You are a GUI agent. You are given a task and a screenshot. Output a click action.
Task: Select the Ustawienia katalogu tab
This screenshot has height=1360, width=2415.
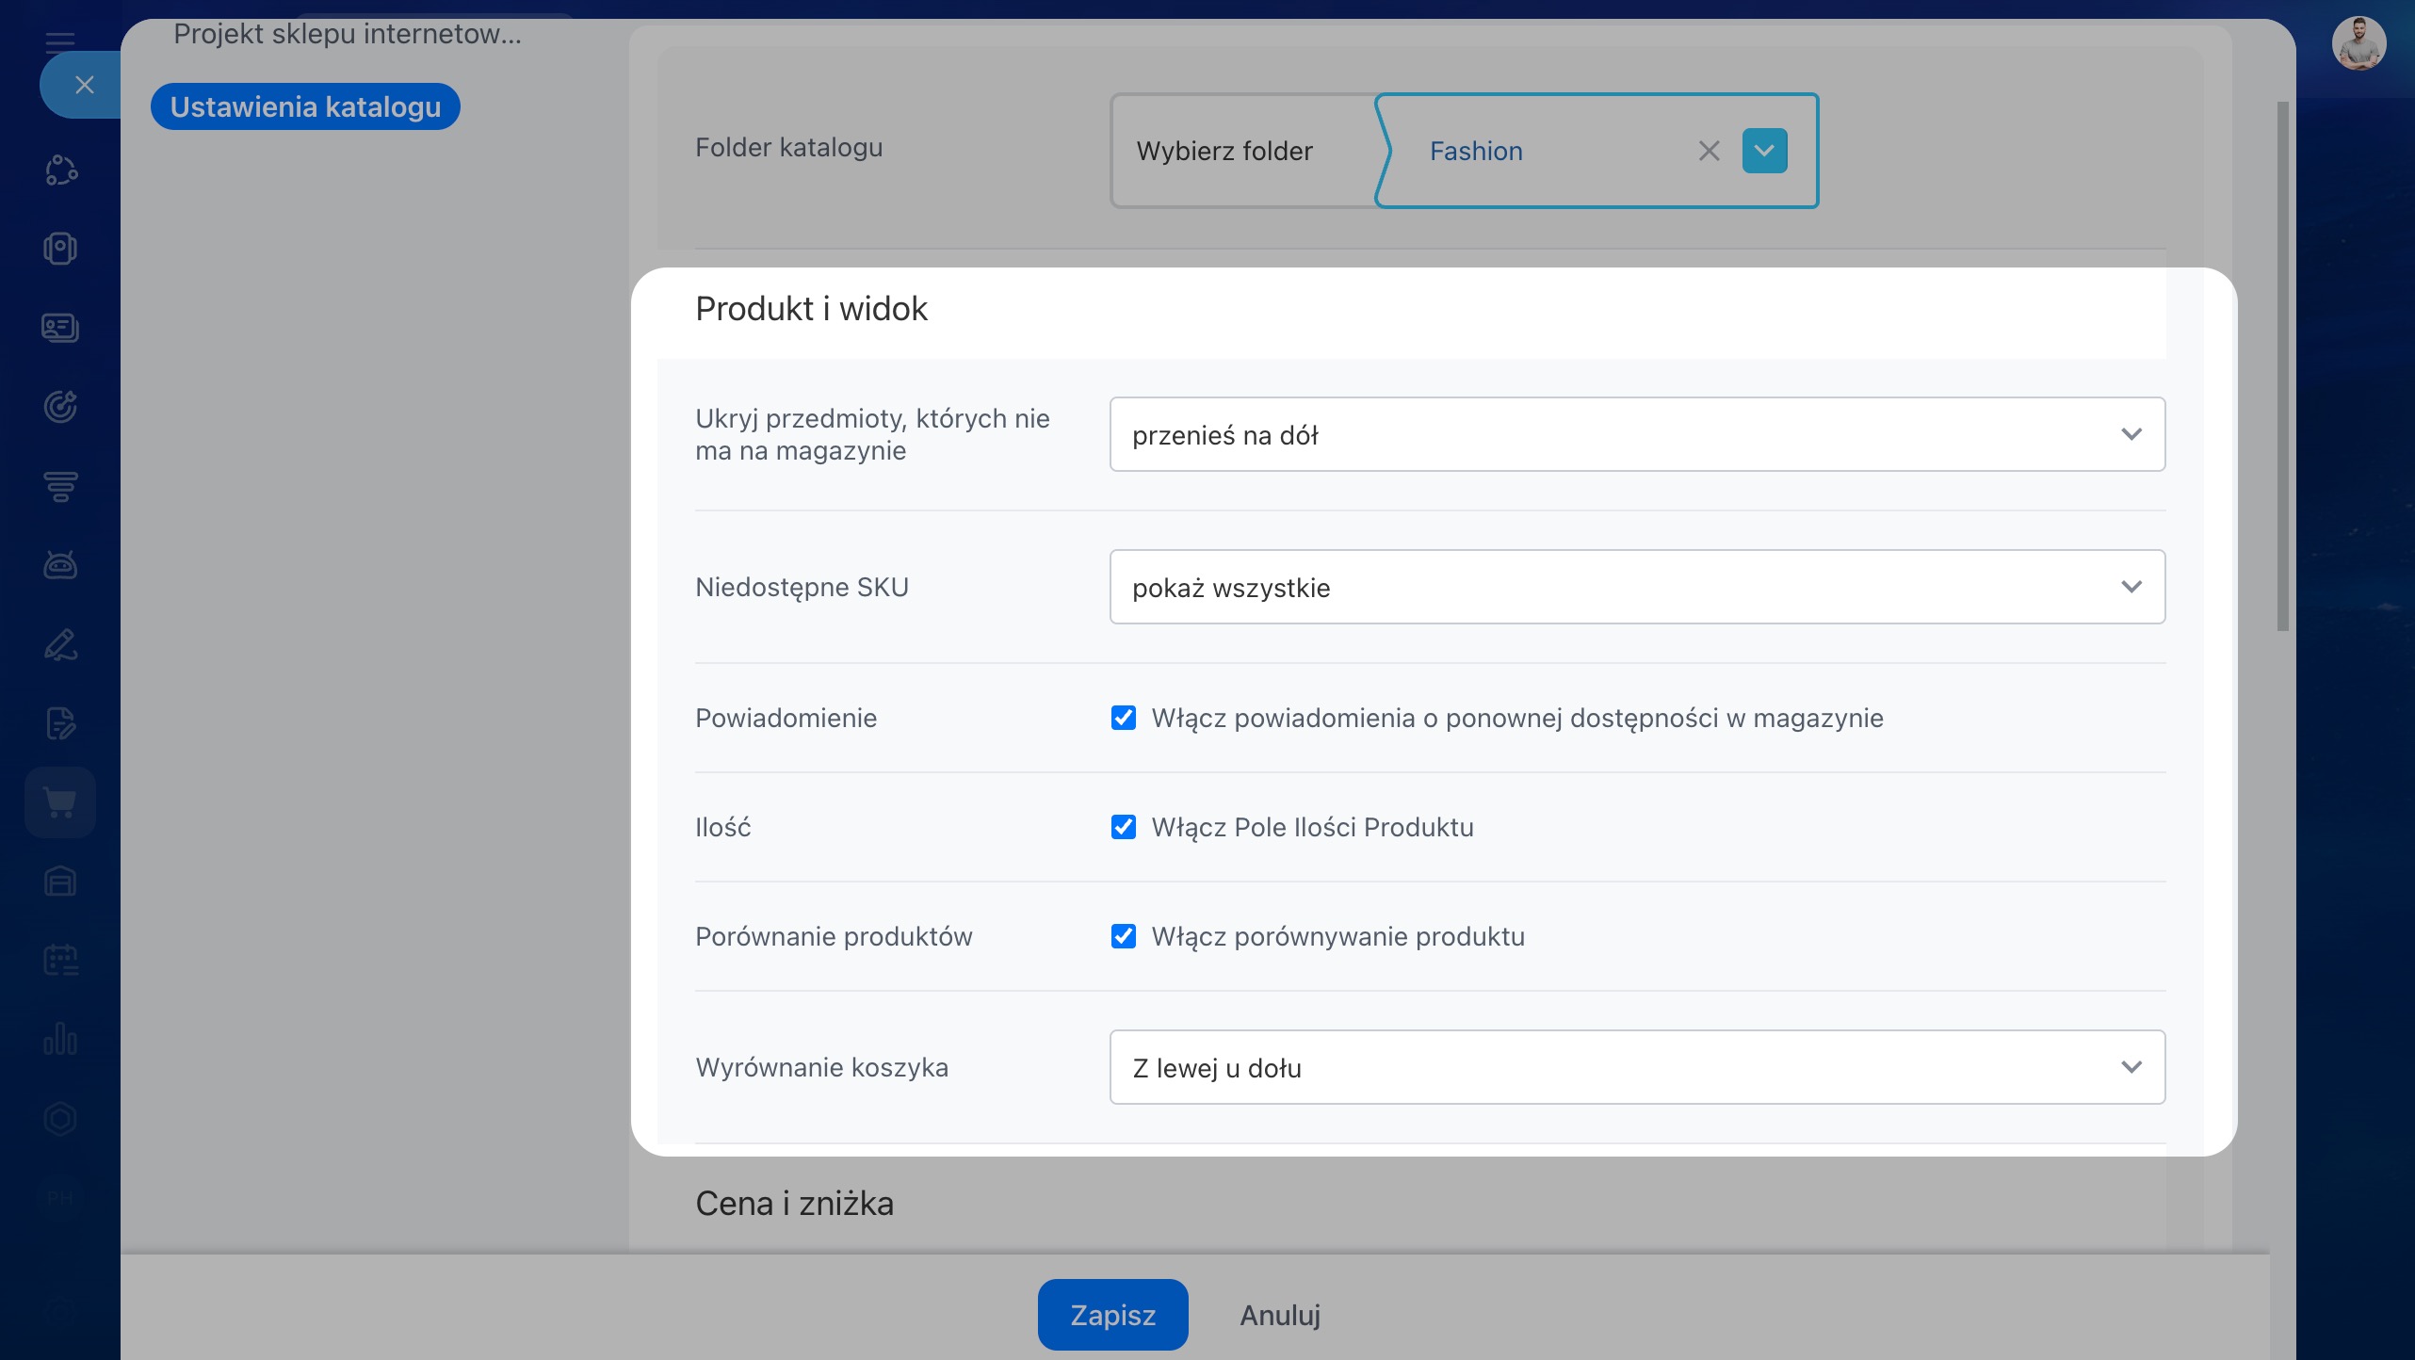(305, 106)
